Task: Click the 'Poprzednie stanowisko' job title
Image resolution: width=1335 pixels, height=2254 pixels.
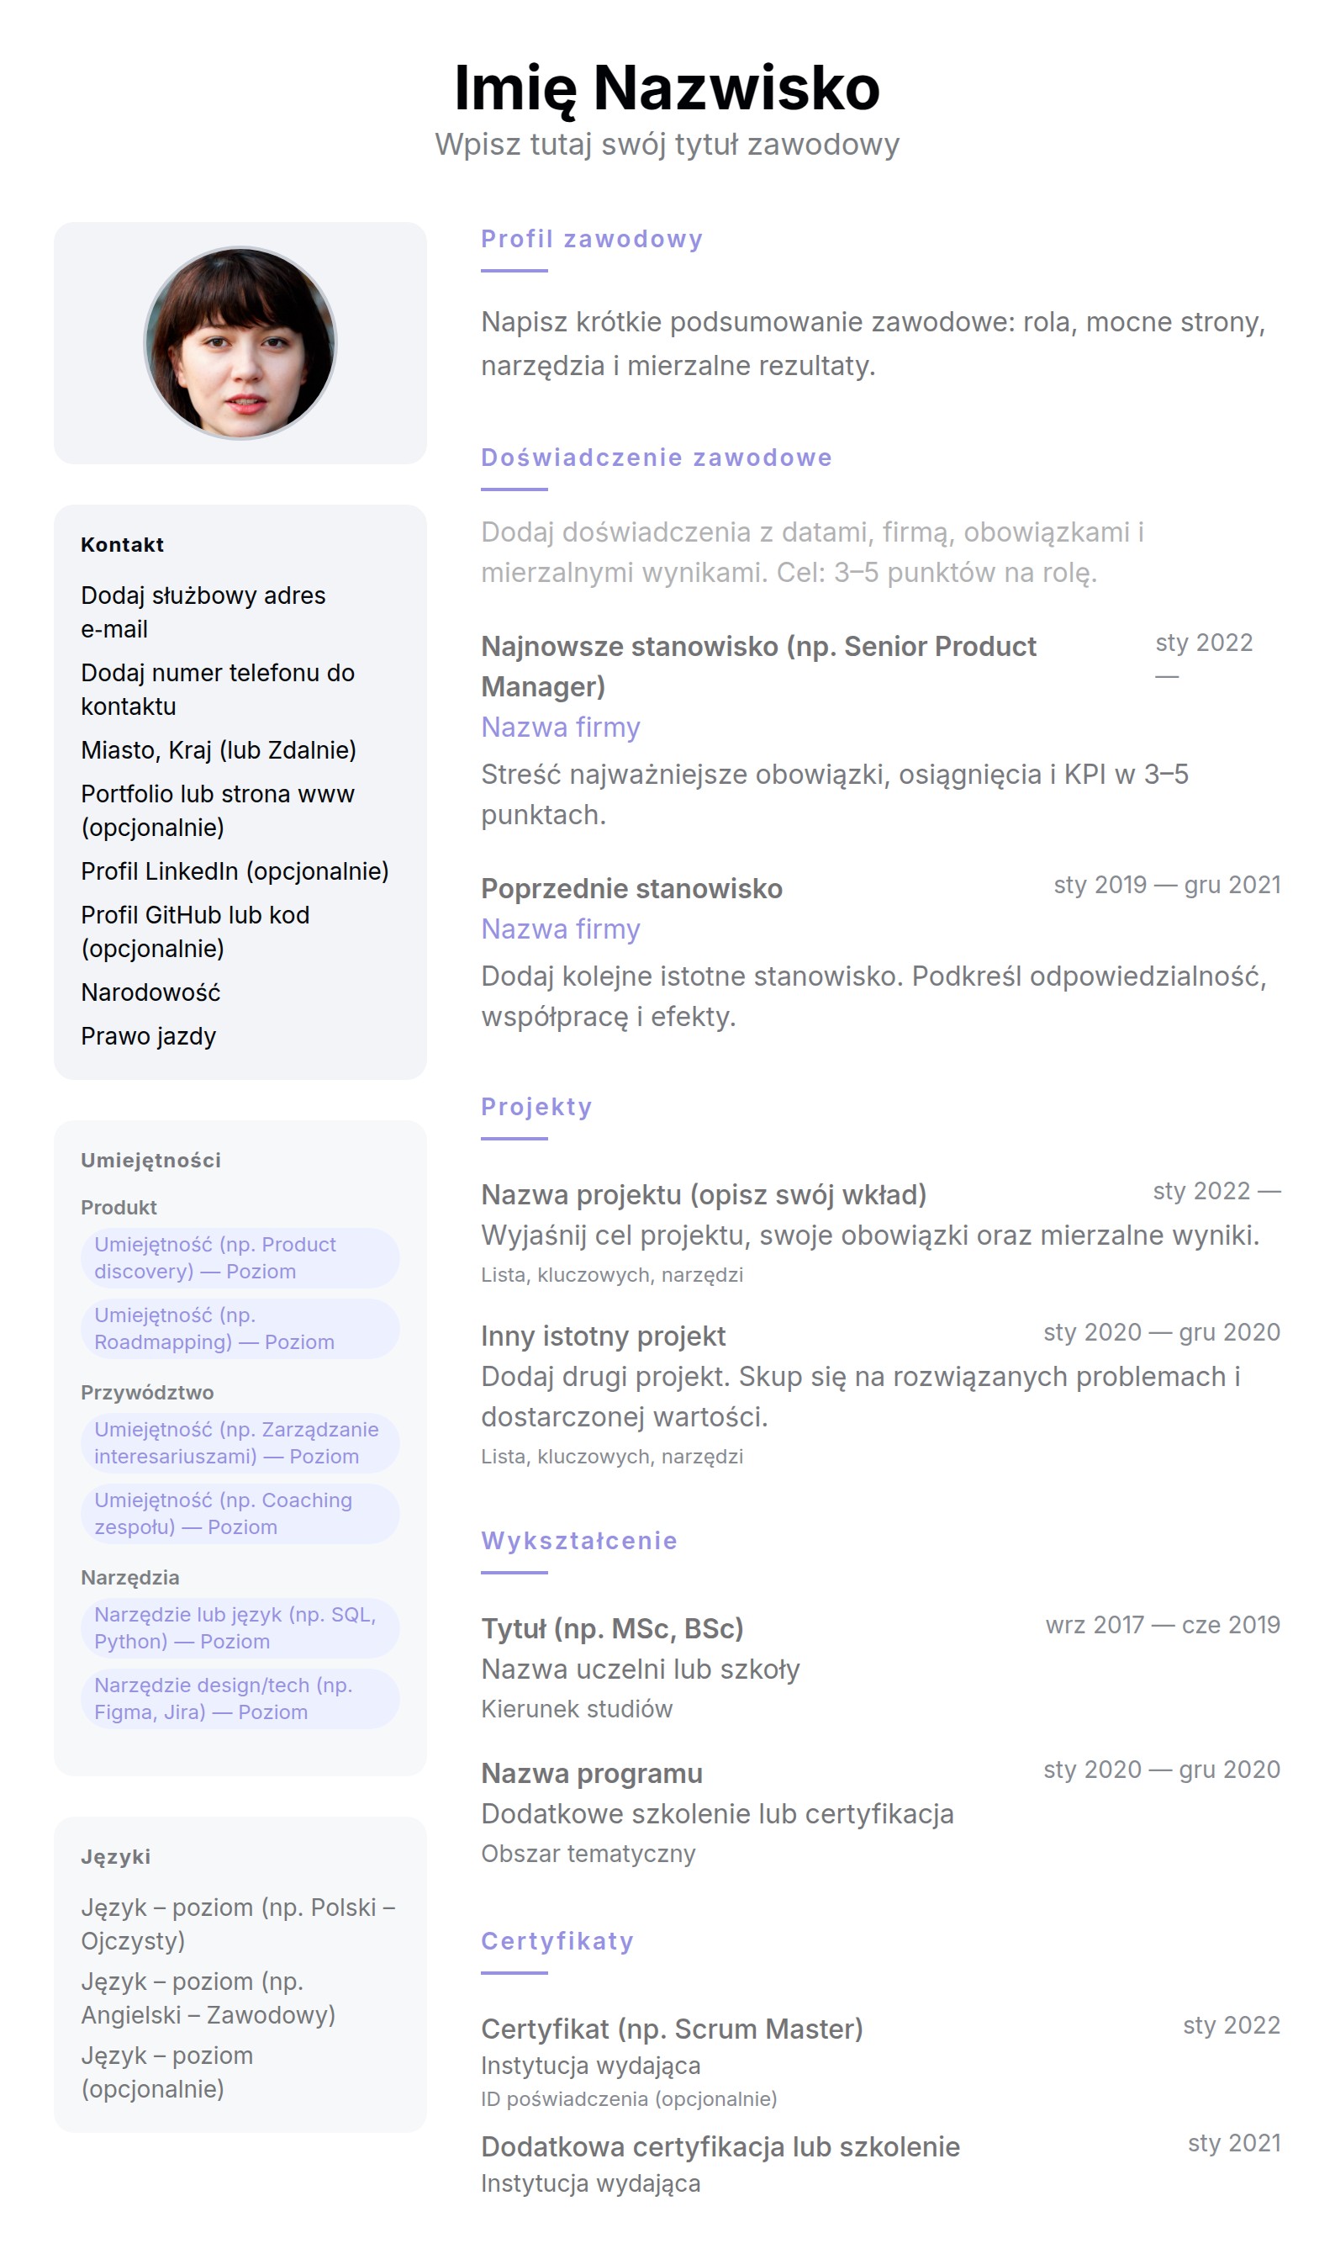Action: [631, 888]
